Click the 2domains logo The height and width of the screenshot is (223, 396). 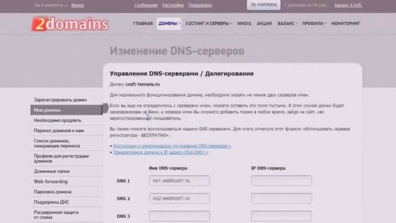coord(70,24)
